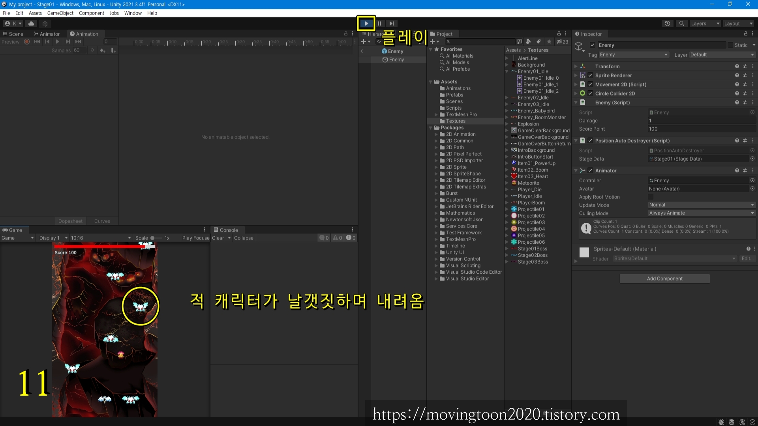Switch to the Scene tab
Screen dimensions: 758x426
click(13, 34)
